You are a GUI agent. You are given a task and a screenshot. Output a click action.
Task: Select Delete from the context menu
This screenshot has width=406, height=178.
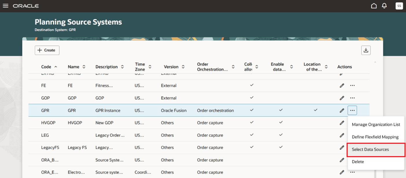point(358,162)
